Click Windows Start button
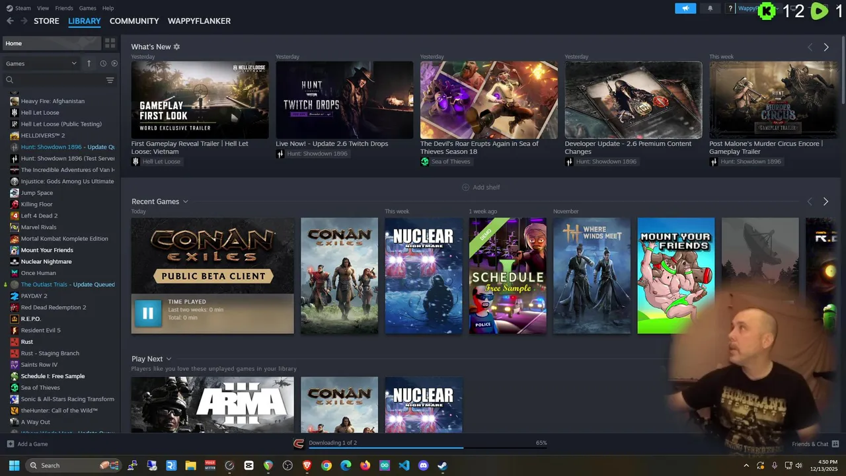Viewport: 846px width, 476px height. coord(14,465)
